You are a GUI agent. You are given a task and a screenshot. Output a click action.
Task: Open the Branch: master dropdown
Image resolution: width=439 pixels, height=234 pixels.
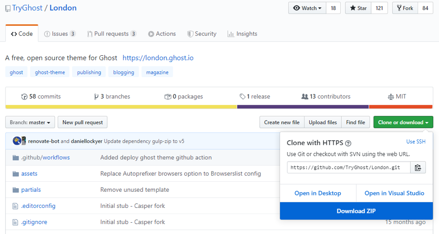[x=30, y=122]
